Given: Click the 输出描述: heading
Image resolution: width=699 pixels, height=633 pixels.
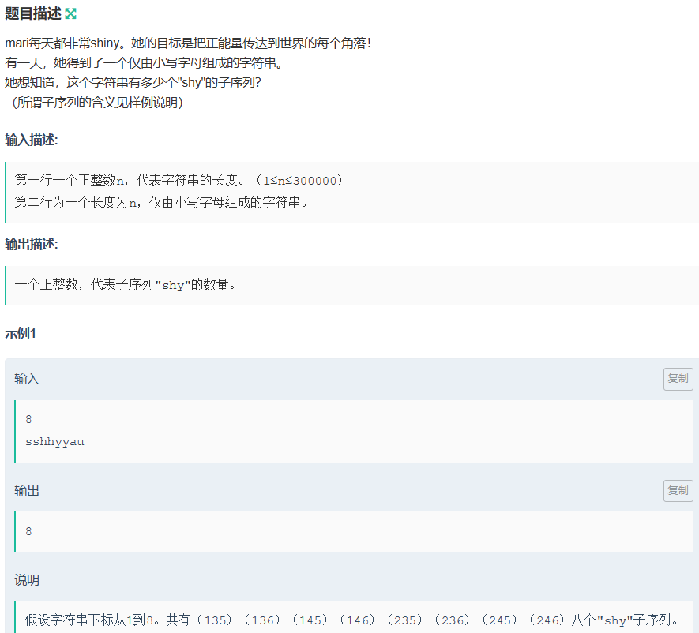Looking at the screenshot, I should (32, 244).
